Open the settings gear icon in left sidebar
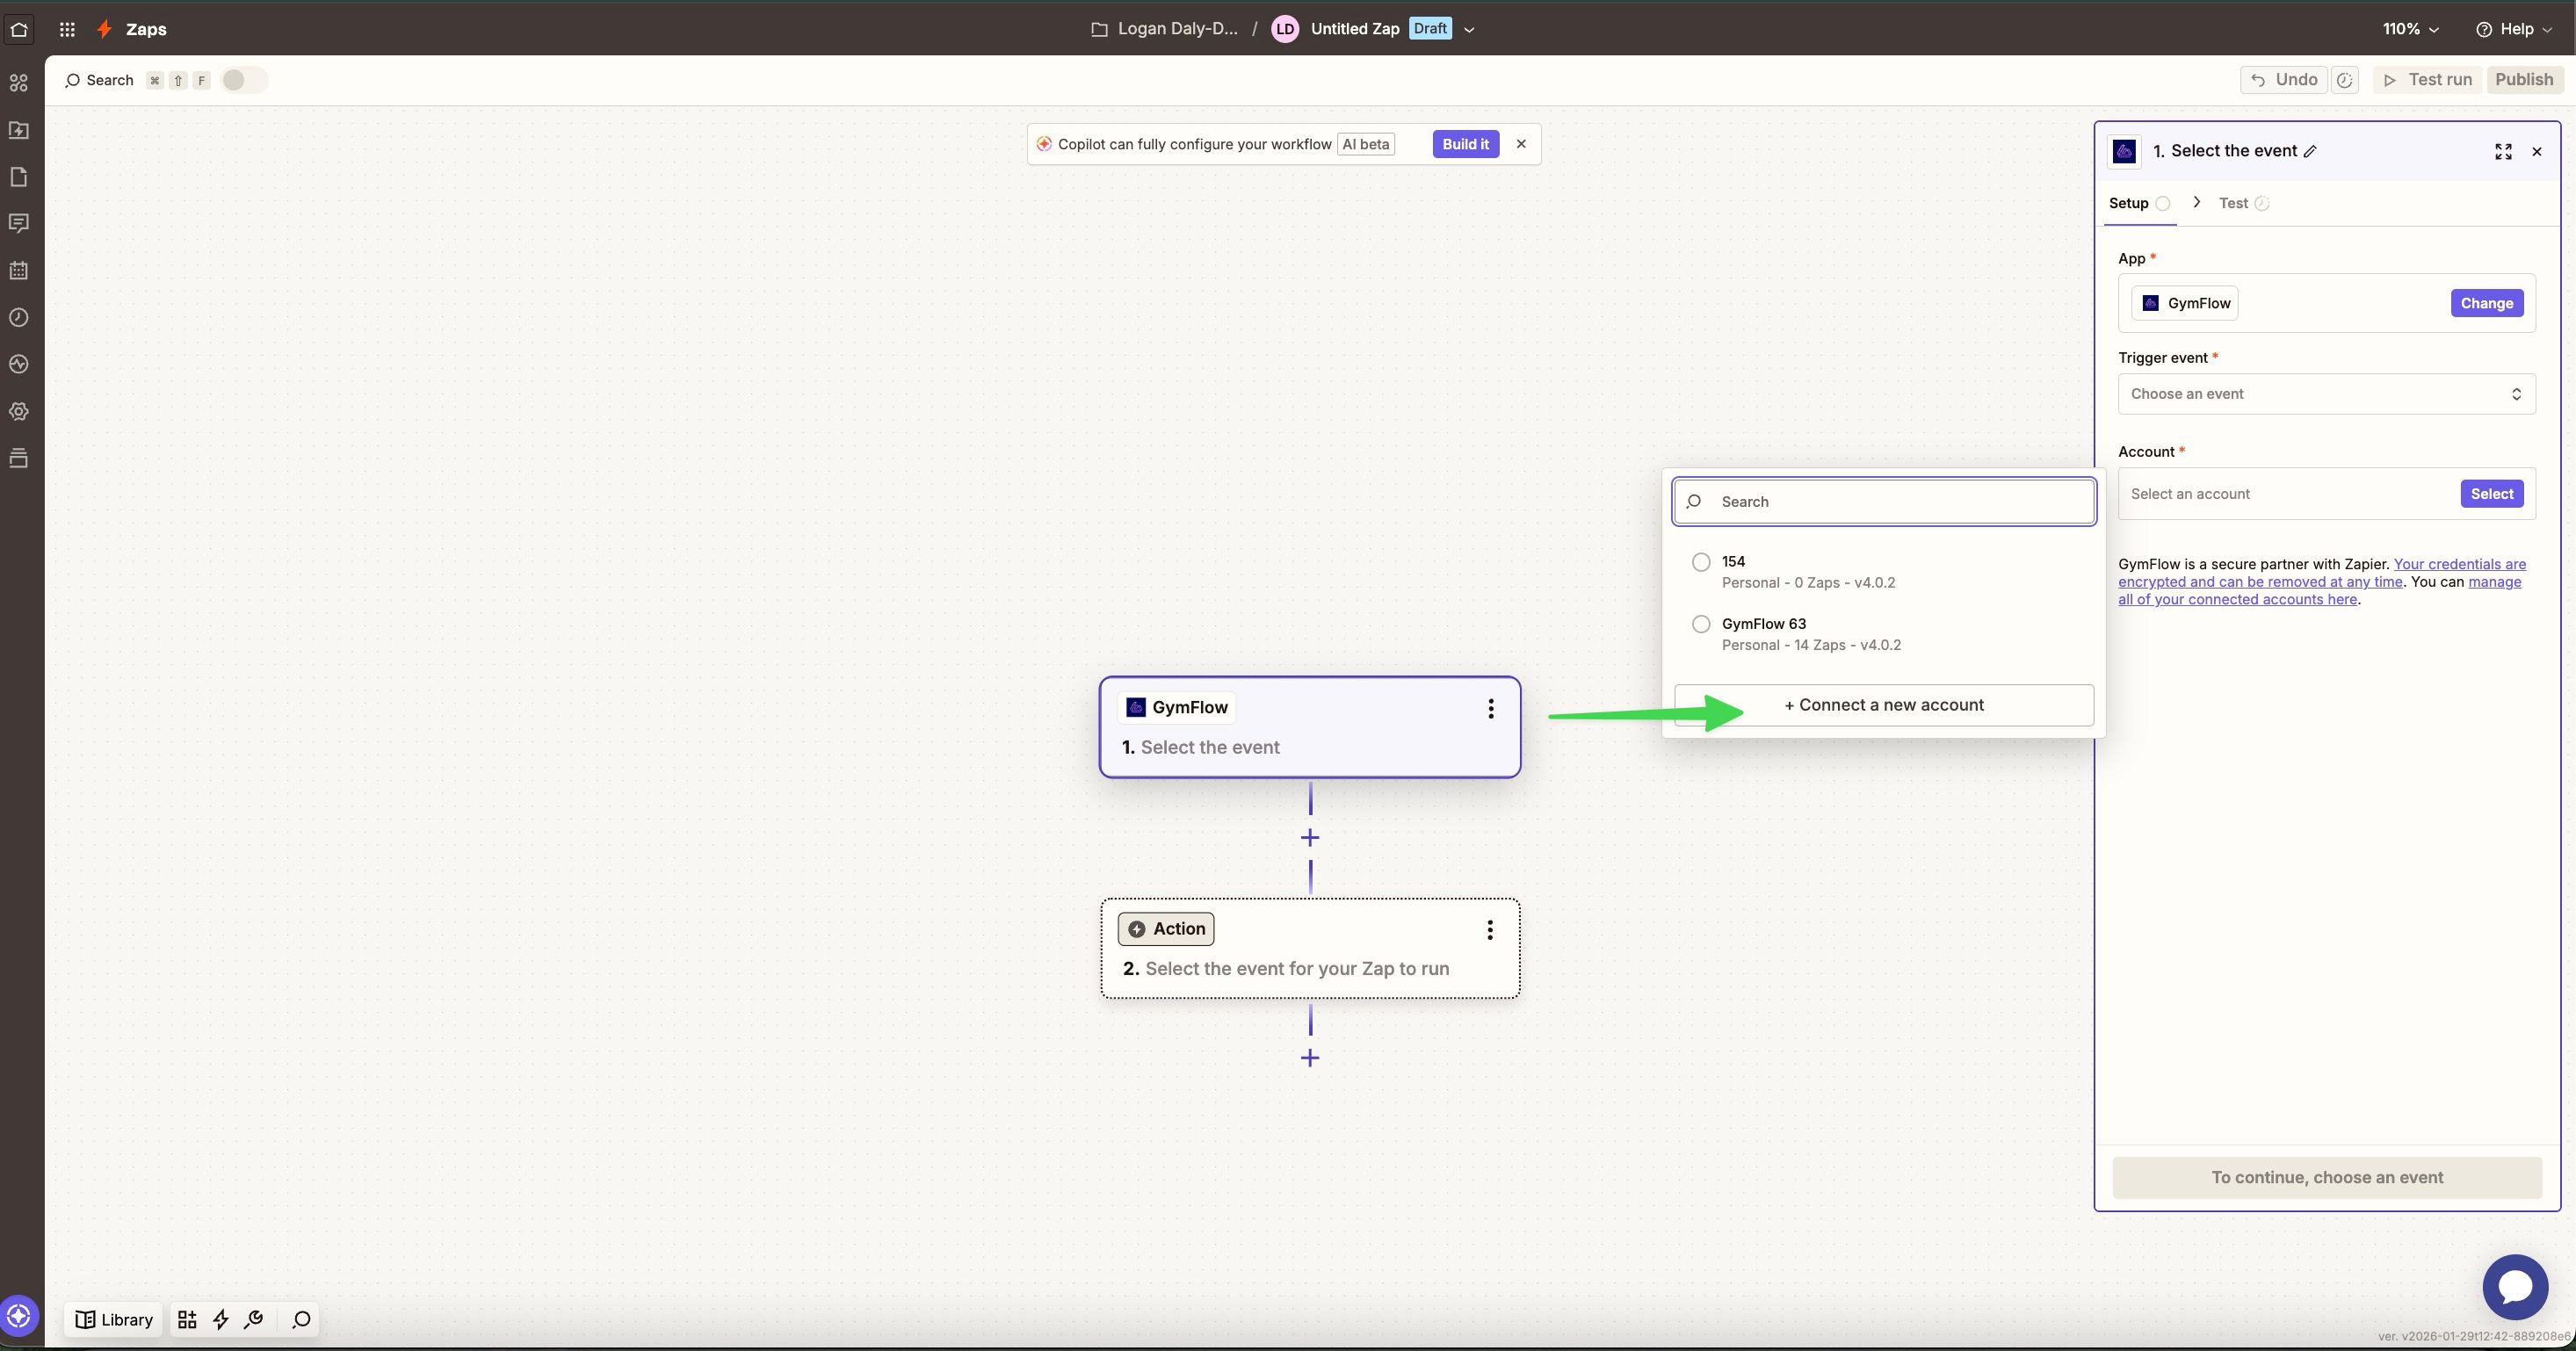This screenshot has width=2576, height=1351. click(19, 411)
